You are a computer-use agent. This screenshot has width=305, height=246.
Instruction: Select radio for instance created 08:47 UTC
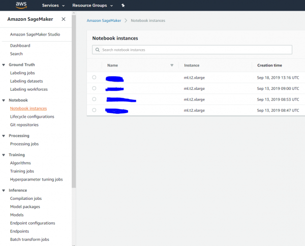tap(94, 110)
